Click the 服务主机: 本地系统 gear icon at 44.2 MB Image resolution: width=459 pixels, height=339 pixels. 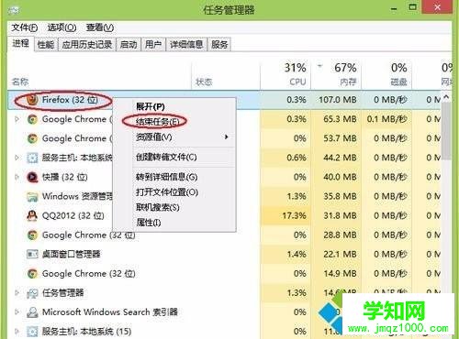click(x=32, y=158)
